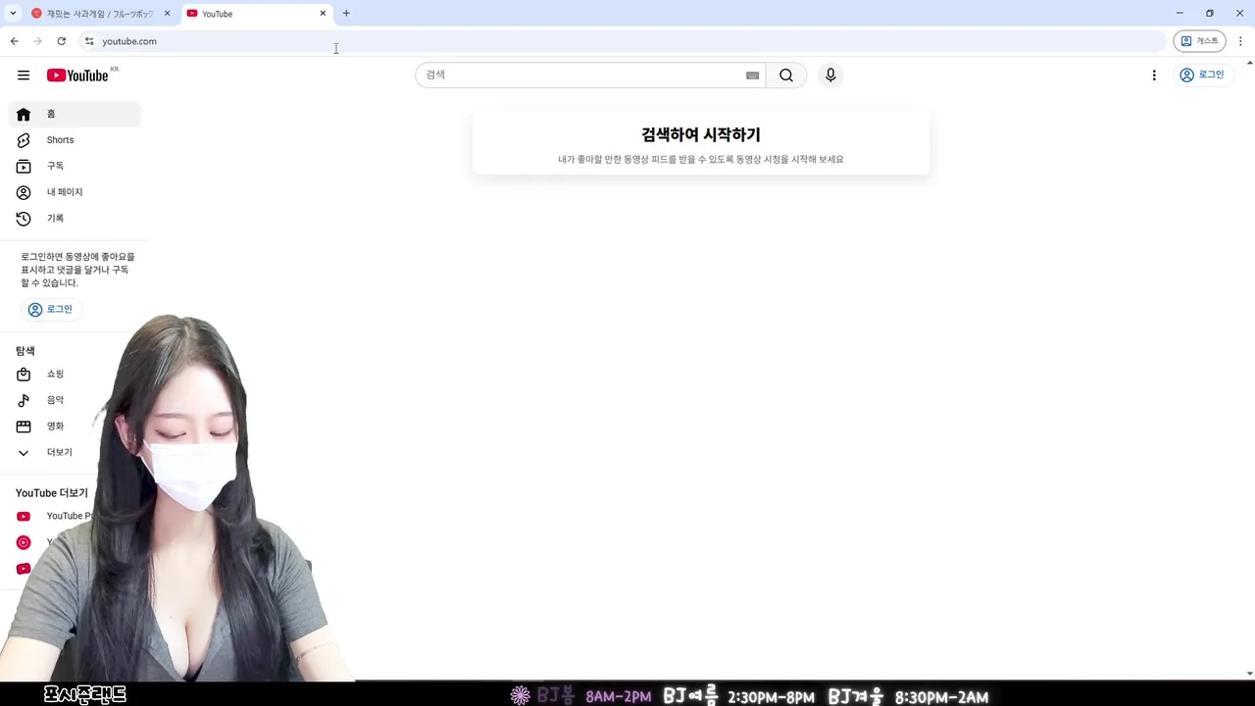Screen dimensions: 1255x706
Task: Start voice search with the microphone icon
Action: pyautogui.click(x=830, y=76)
